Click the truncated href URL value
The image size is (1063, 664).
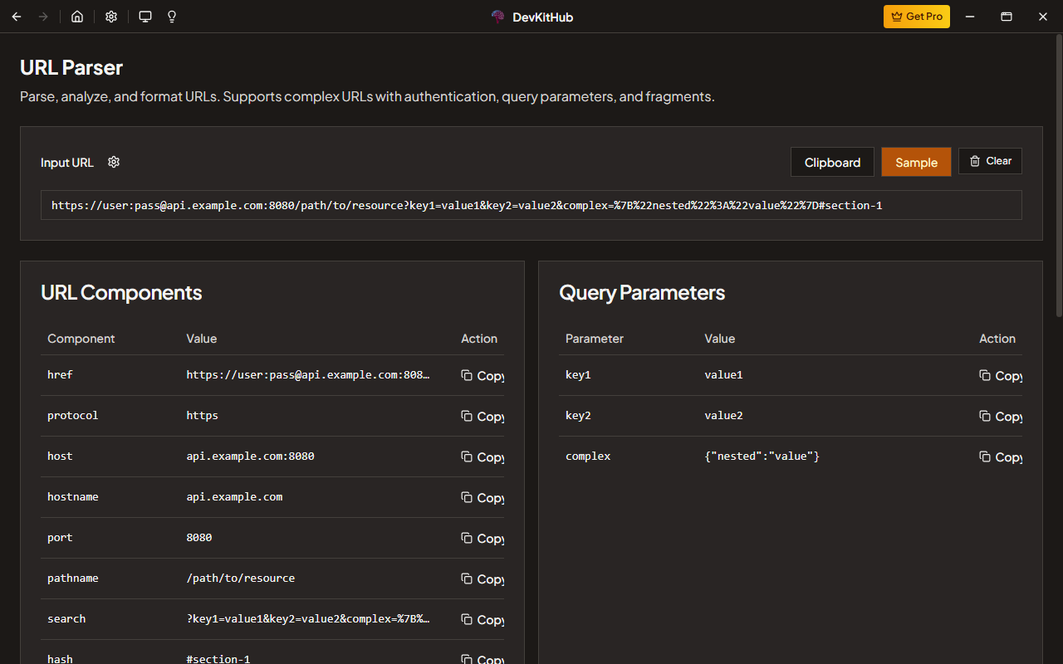click(308, 375)
